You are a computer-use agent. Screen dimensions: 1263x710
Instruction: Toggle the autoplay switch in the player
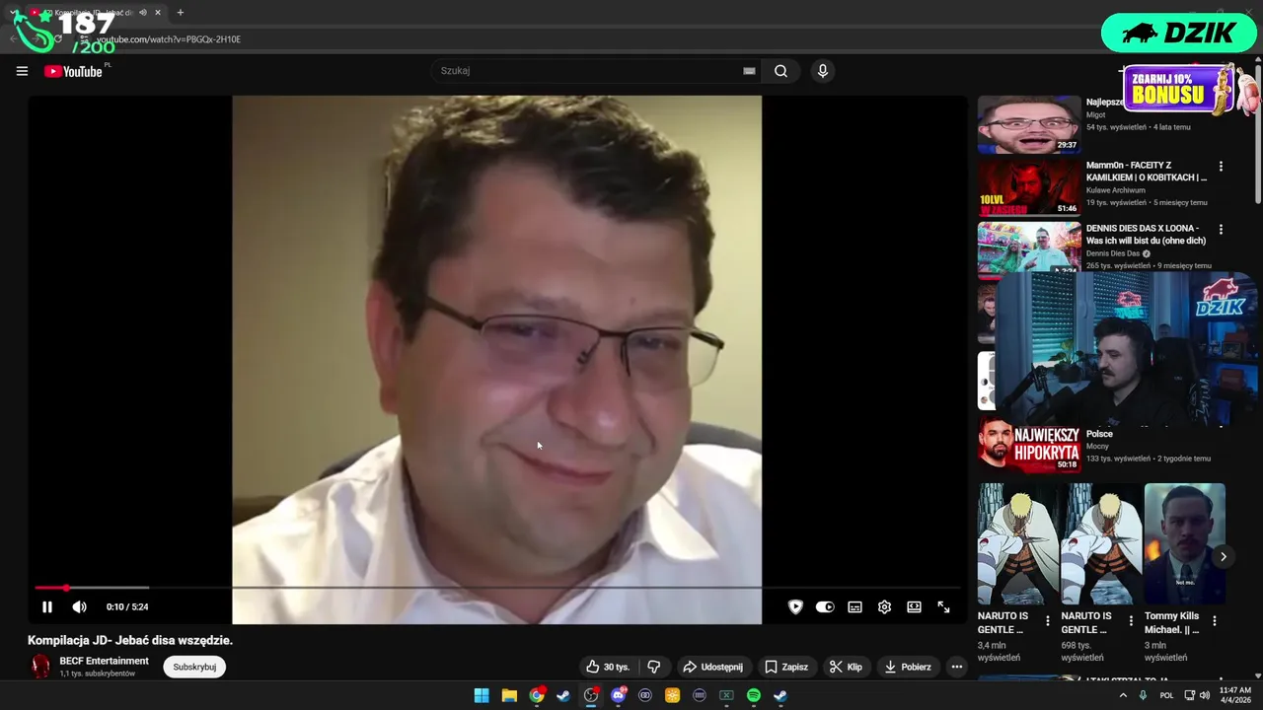click(x=825, y=607)
